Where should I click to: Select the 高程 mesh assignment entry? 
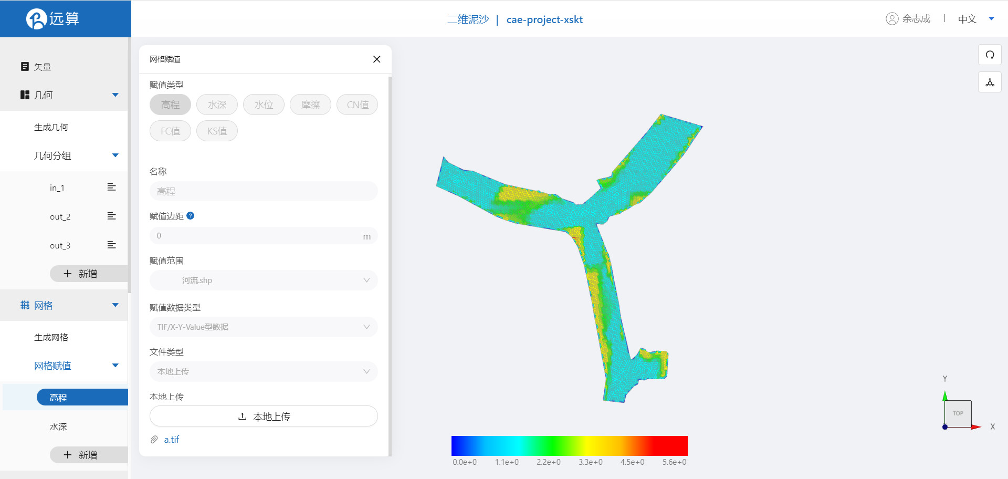tap(82, 398)
